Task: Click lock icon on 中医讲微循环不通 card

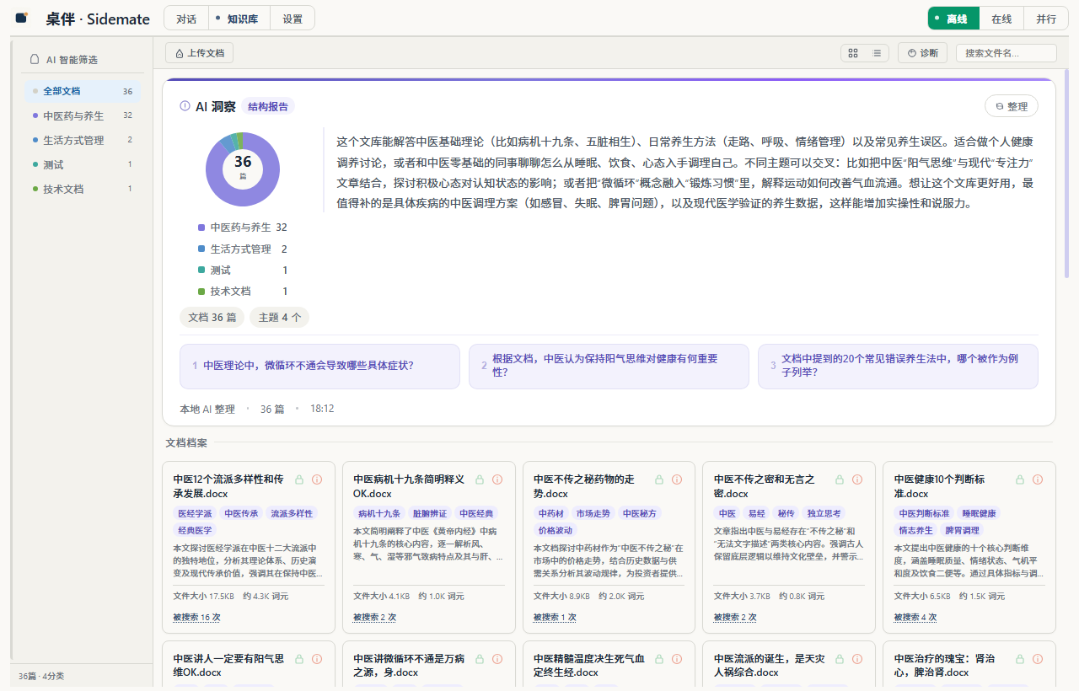Action: pos(480,659)
